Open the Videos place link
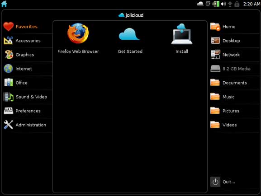261x196 pixels. 229,125
